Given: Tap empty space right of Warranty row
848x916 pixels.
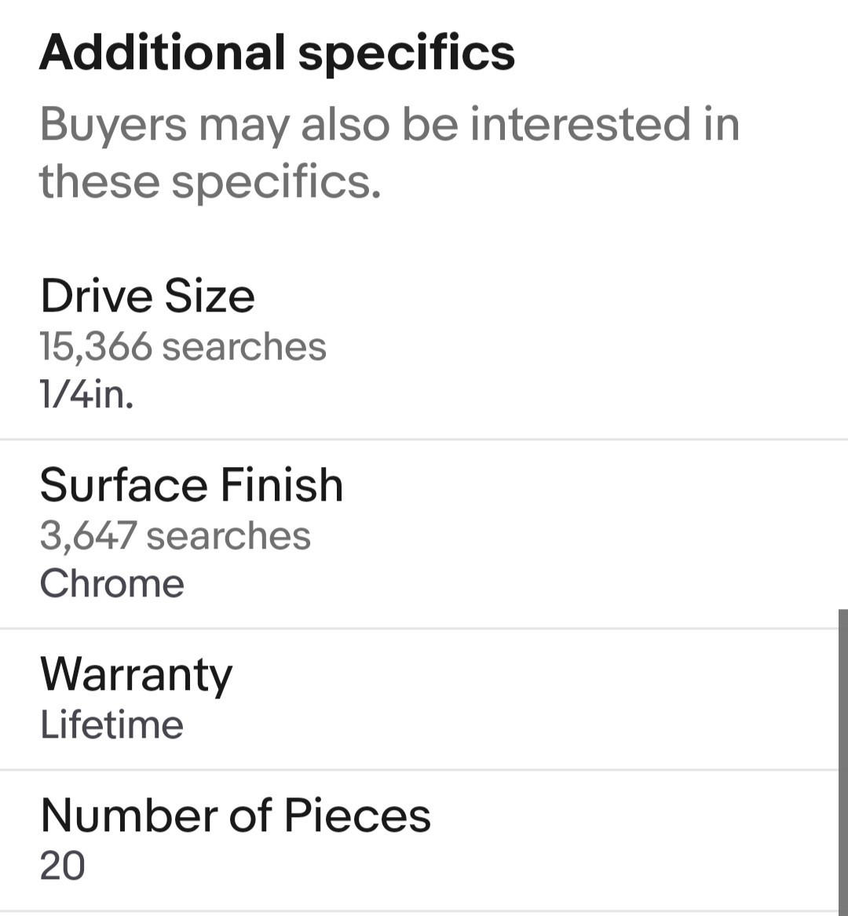Looking at the screenshot, I should click(526, 699).
